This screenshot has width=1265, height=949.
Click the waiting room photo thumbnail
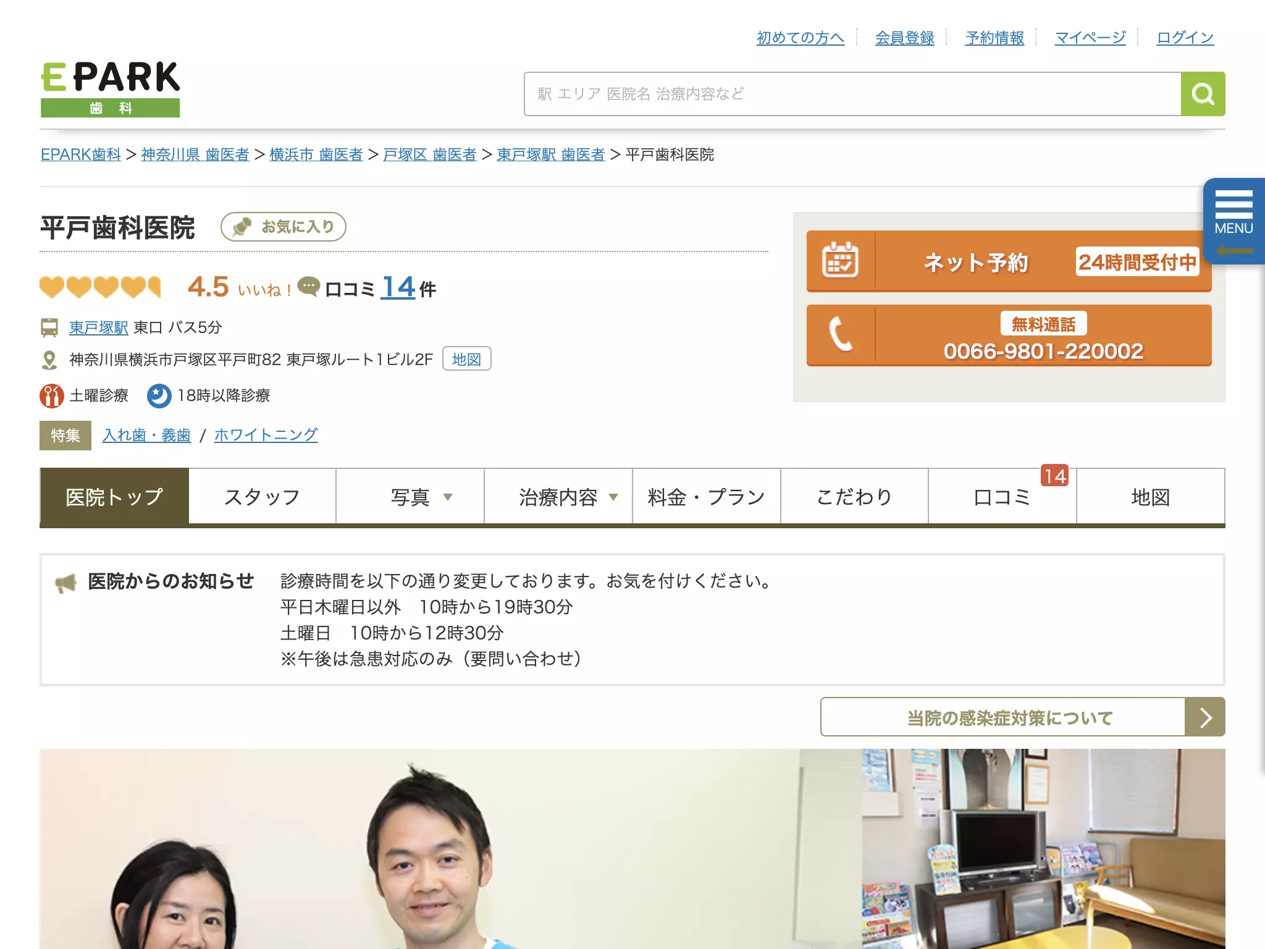point(1044,849)
